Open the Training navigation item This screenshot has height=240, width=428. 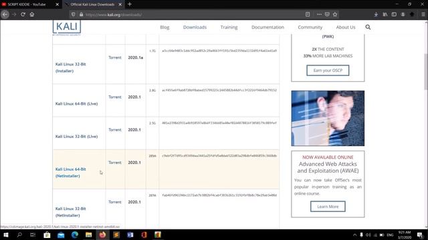tap(229, 27)
